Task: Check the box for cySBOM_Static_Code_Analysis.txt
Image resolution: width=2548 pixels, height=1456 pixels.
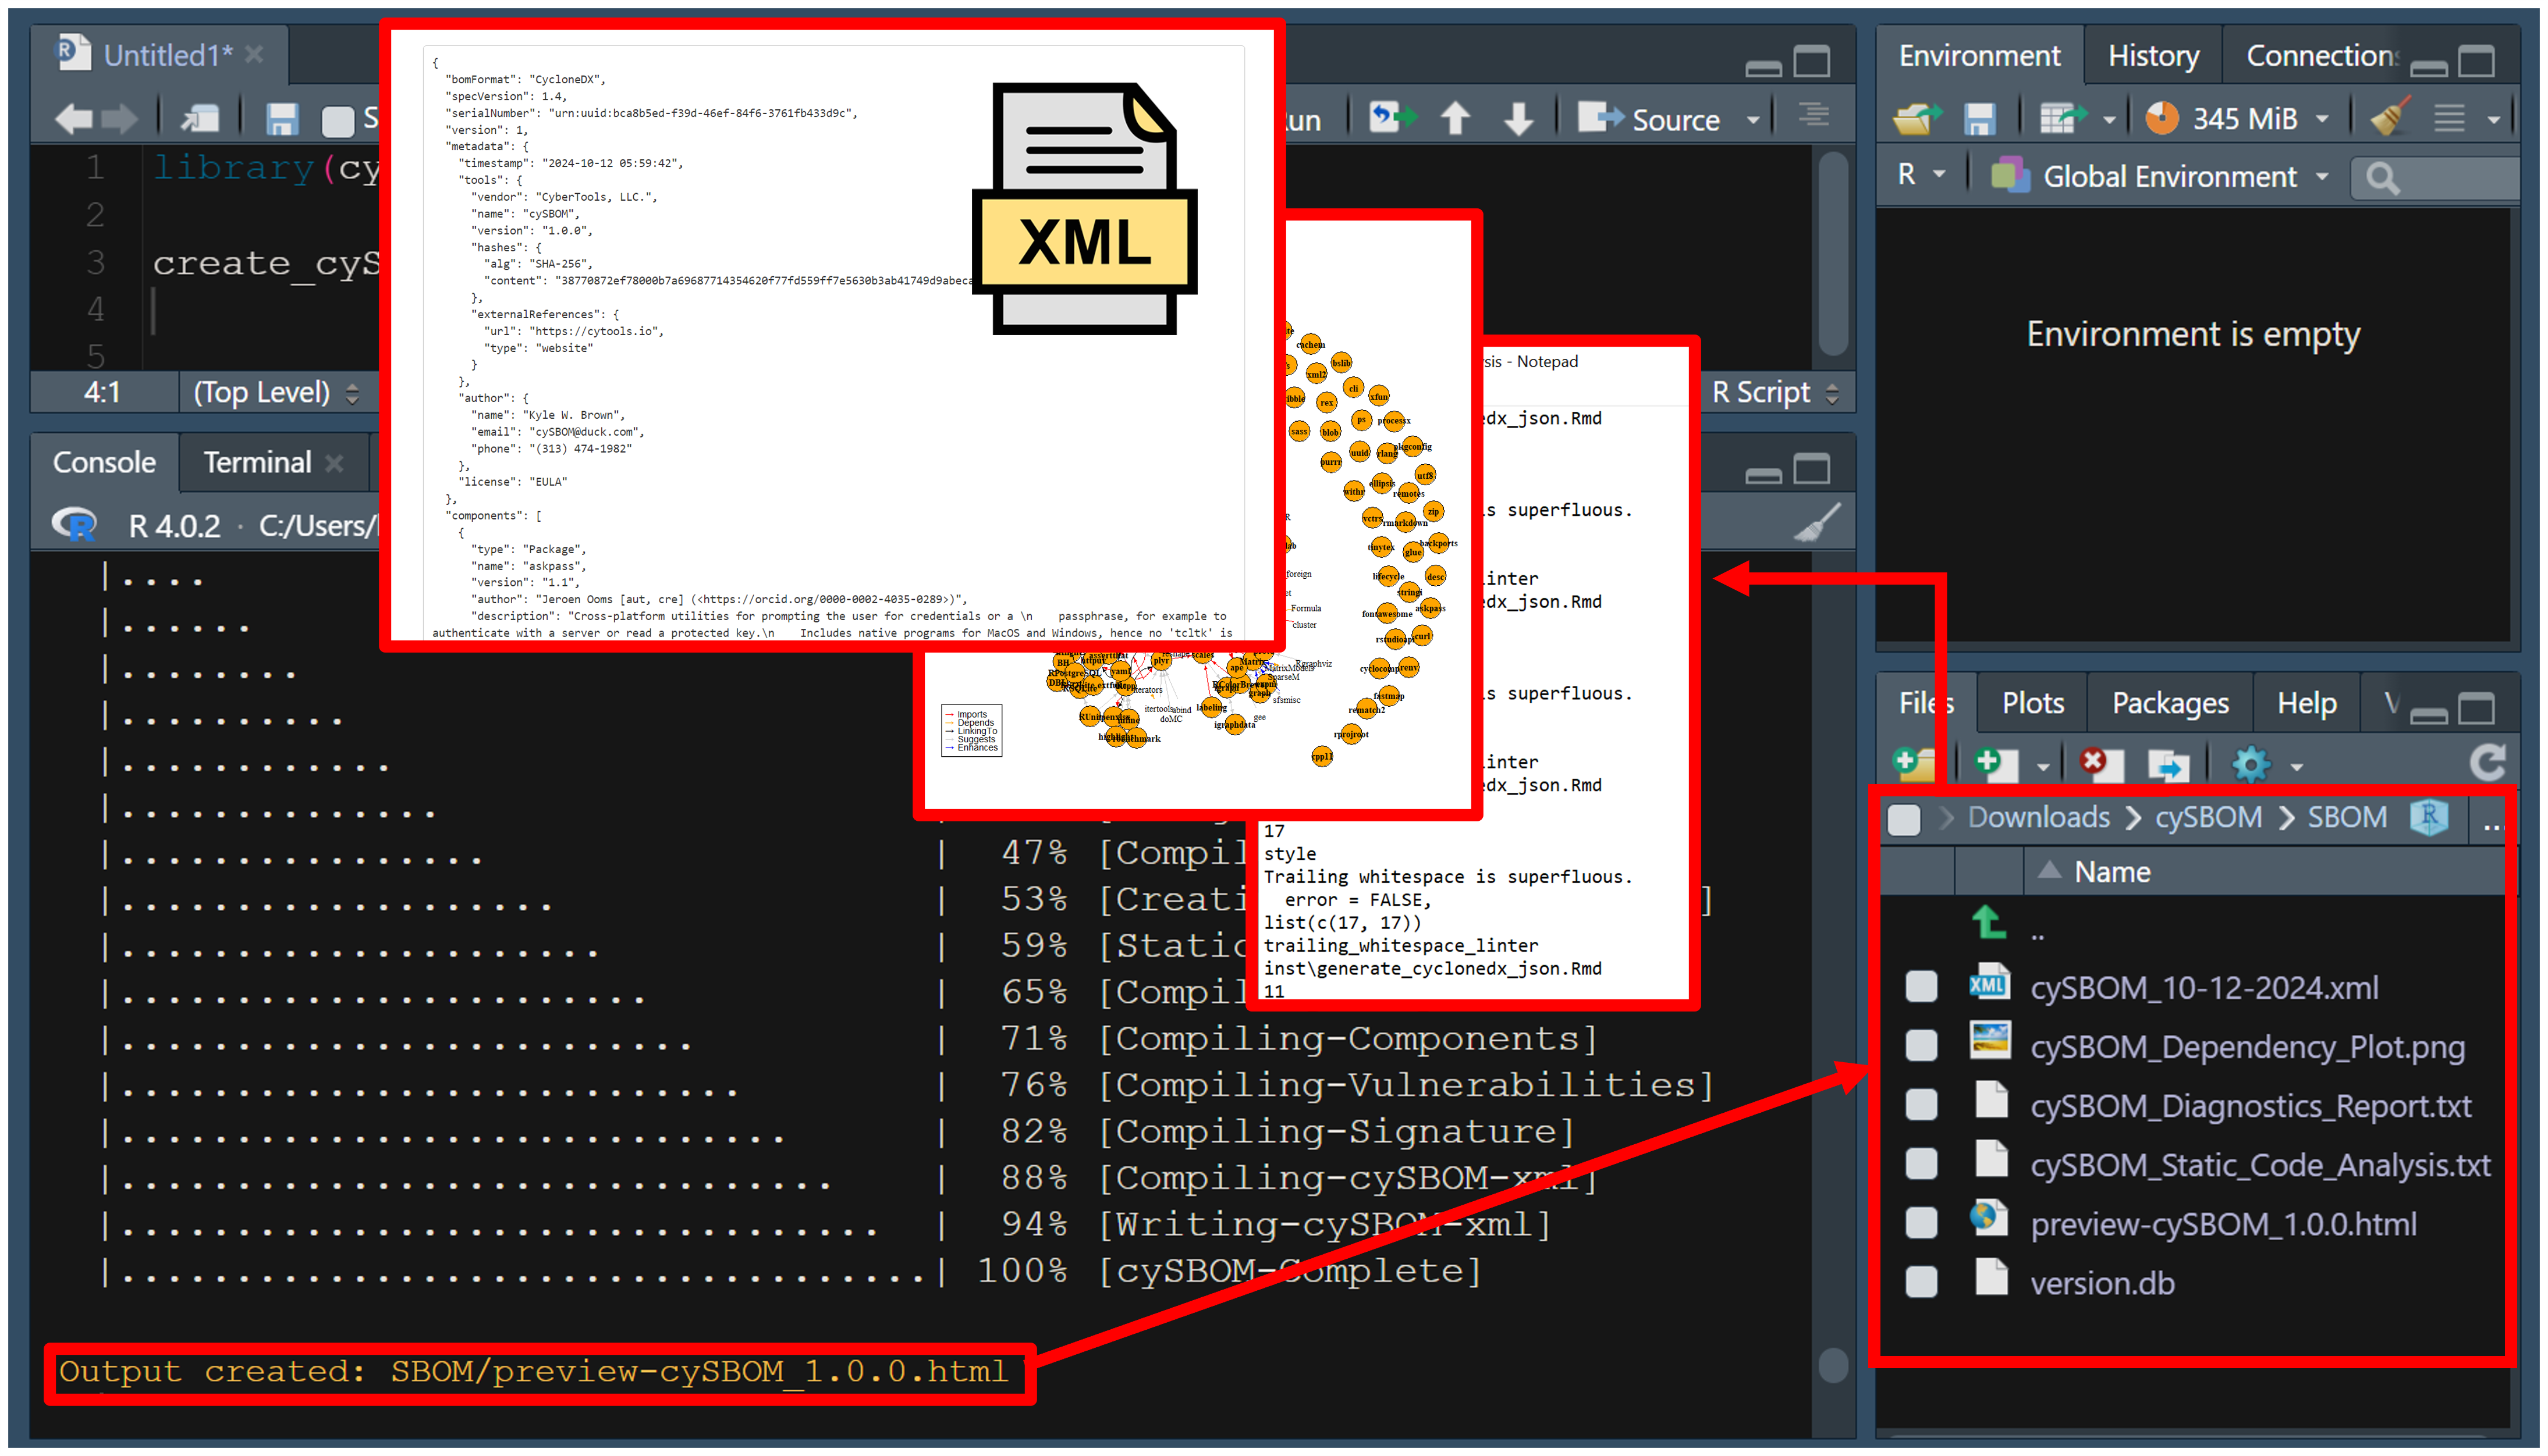Action: [x=1921, y=1163]
